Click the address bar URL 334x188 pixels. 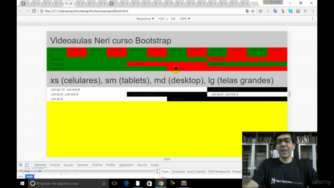[x=87, y=11]
